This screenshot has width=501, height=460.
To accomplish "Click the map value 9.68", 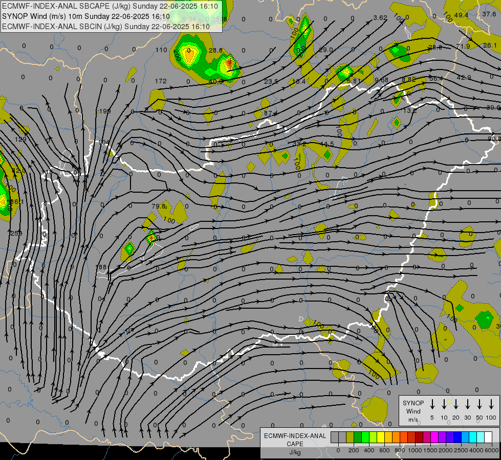I will pyautogui.click(x=381, y=80).
